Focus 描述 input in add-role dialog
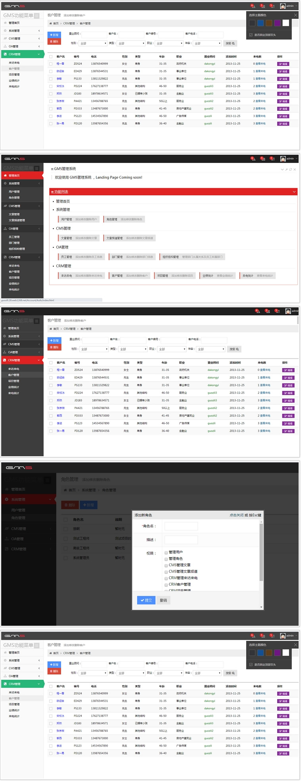 181,540
